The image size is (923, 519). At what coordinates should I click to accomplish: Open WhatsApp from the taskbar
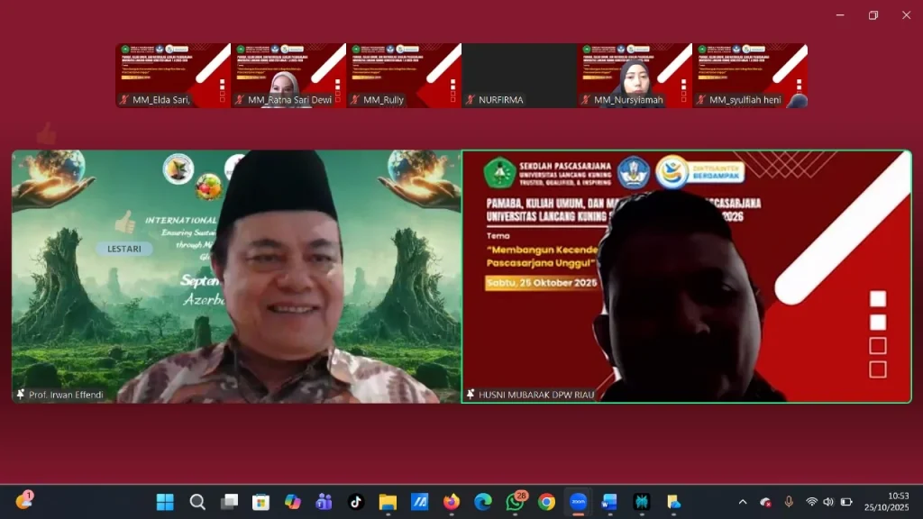point(515,502)
